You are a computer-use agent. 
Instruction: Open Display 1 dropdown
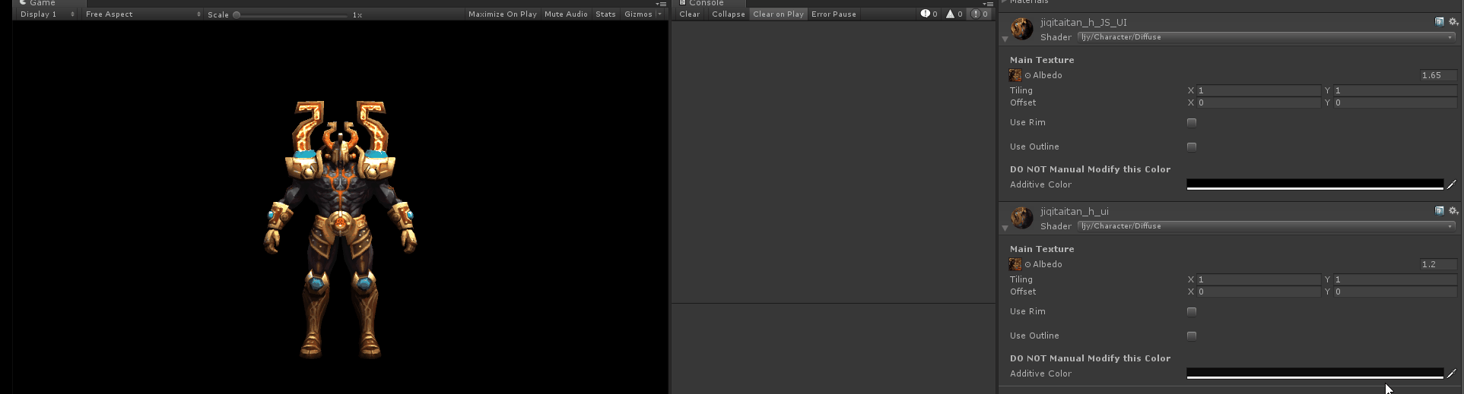pyautogui.click(x=47, y=14)
